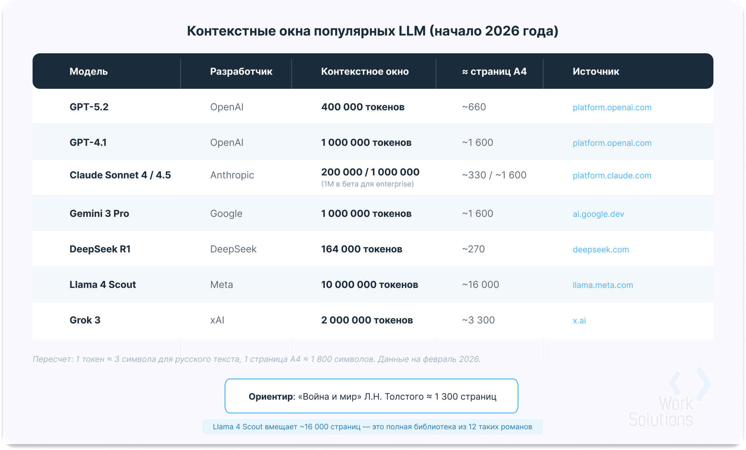
Task: Open the llama.meta.com link for Llama 4 Scout
Action: click(x=602, y=285)
